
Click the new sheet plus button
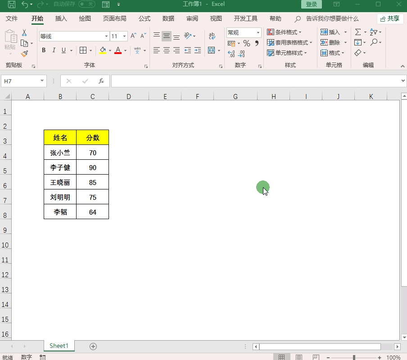[93, 346]
